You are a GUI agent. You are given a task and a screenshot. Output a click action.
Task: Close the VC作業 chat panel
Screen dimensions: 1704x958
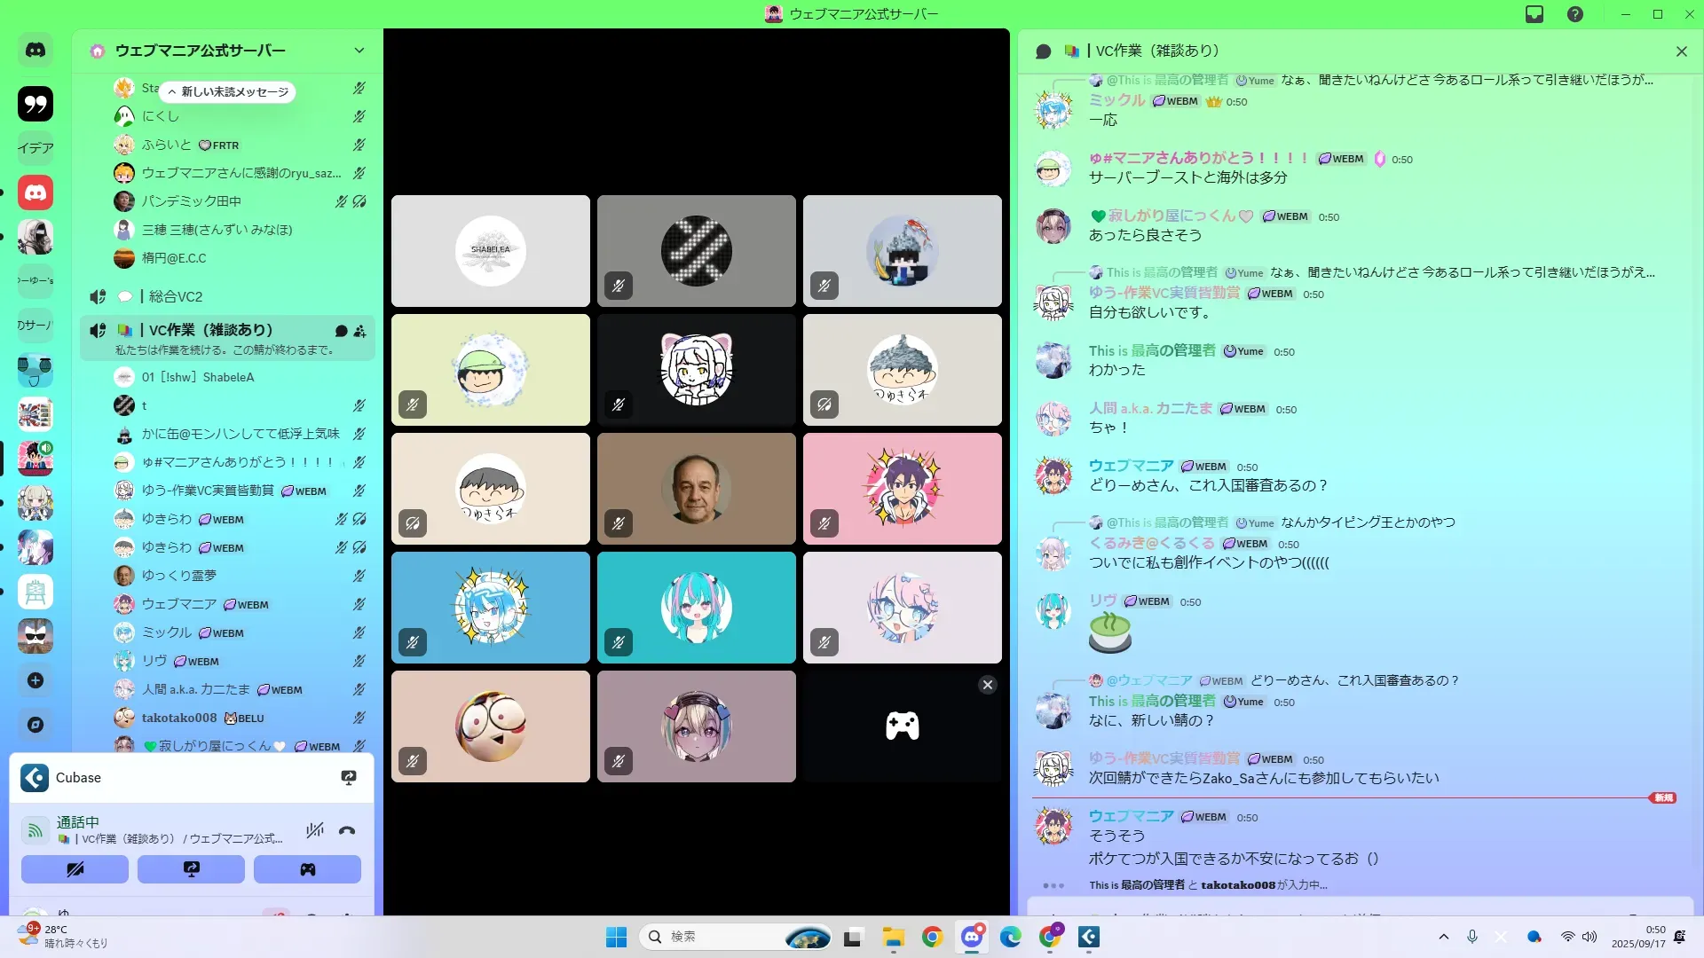[x=1681, y=51]
